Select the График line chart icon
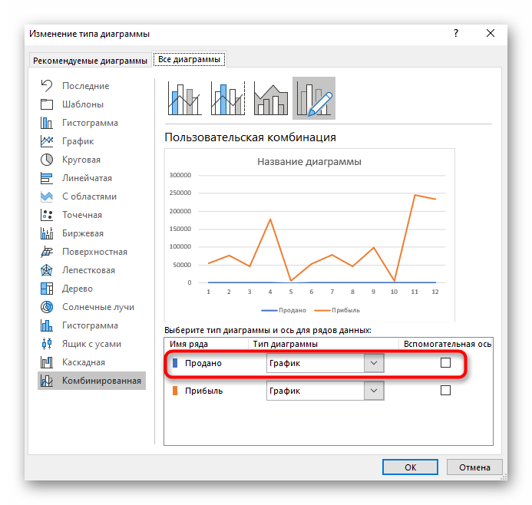Viewport: 532px width, 505px height. point(47,141)
